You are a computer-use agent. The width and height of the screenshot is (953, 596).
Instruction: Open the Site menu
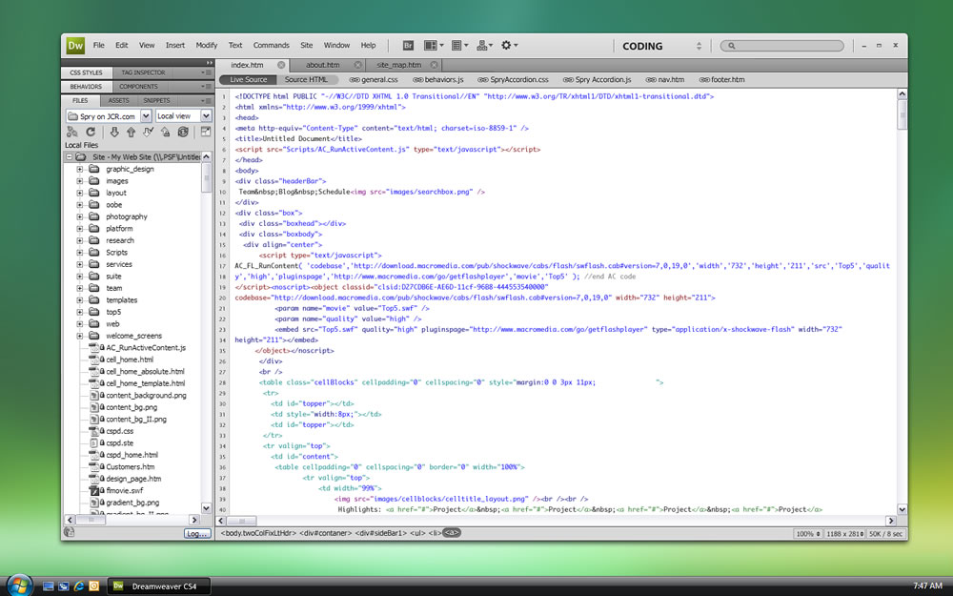point(306,46)
